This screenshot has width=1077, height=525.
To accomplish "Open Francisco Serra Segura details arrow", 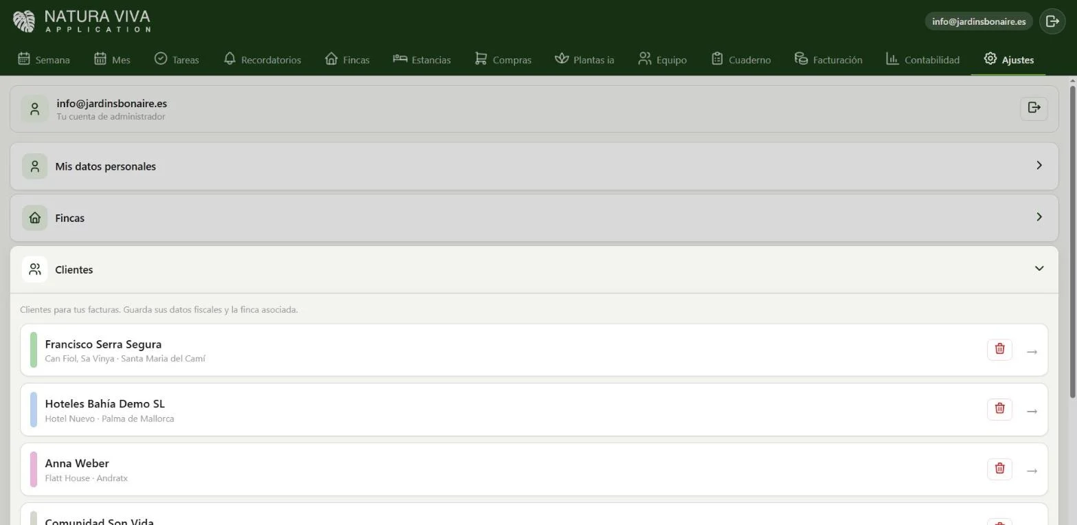I will pos(1032,352).
